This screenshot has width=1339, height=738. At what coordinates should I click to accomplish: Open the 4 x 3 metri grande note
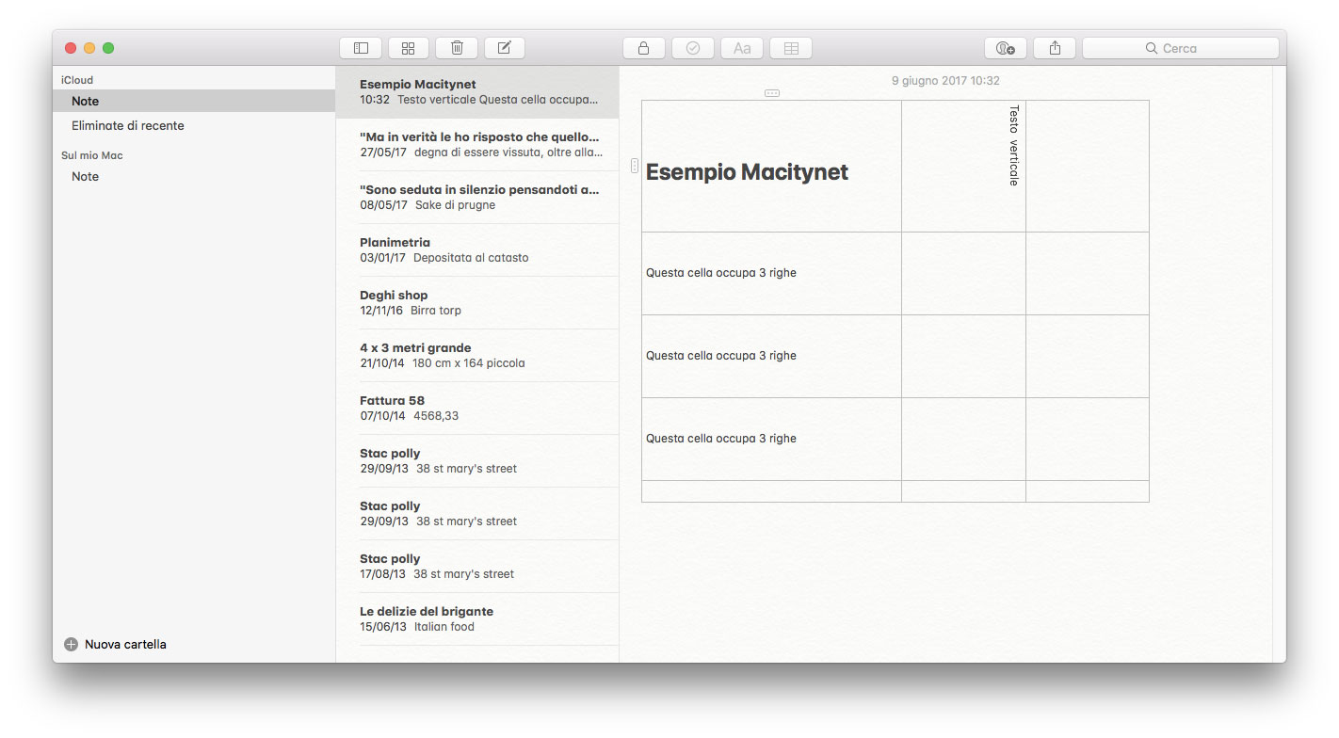[477, 355]
